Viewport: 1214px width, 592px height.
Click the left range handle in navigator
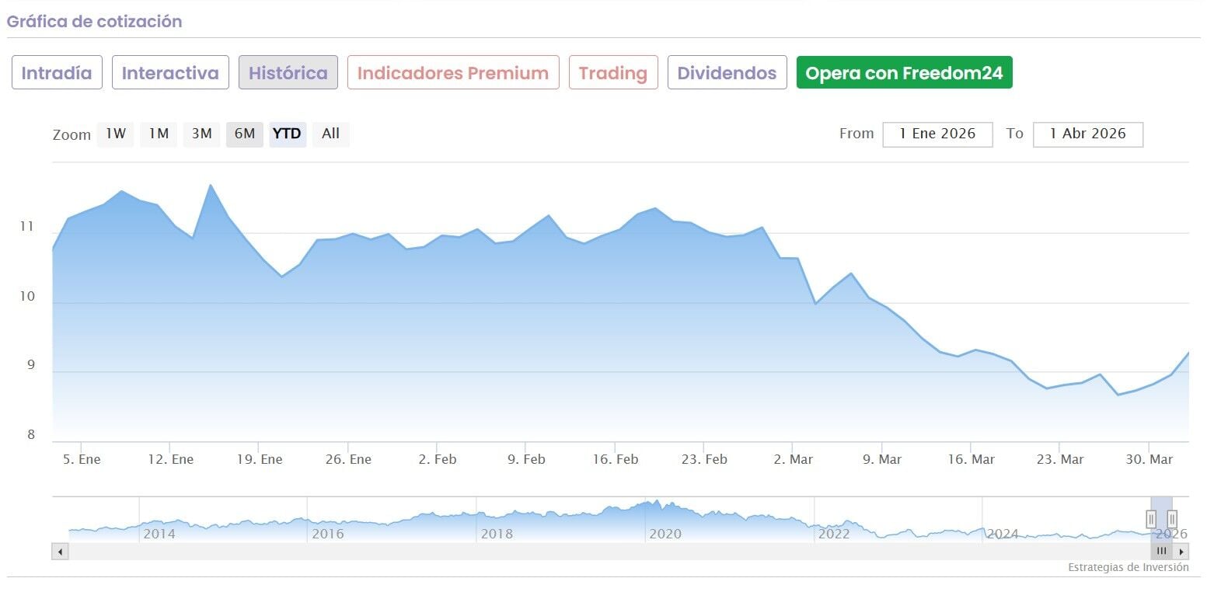[1151, 519]
